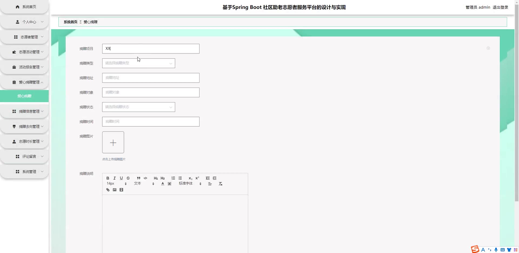This screenshot has width=519, height=253.
Task: Open the IME skin shirt icon
Action: [x=509, y=250]
